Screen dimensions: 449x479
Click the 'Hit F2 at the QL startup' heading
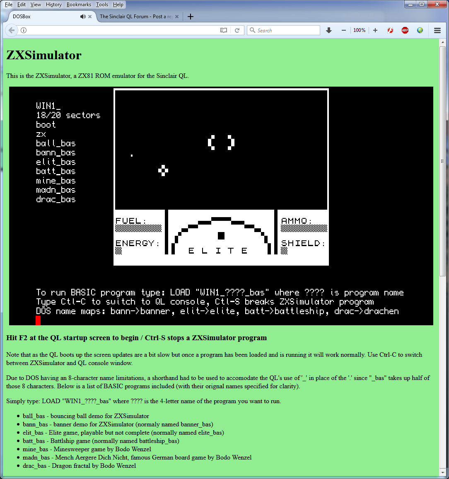[x=137, y=338]
